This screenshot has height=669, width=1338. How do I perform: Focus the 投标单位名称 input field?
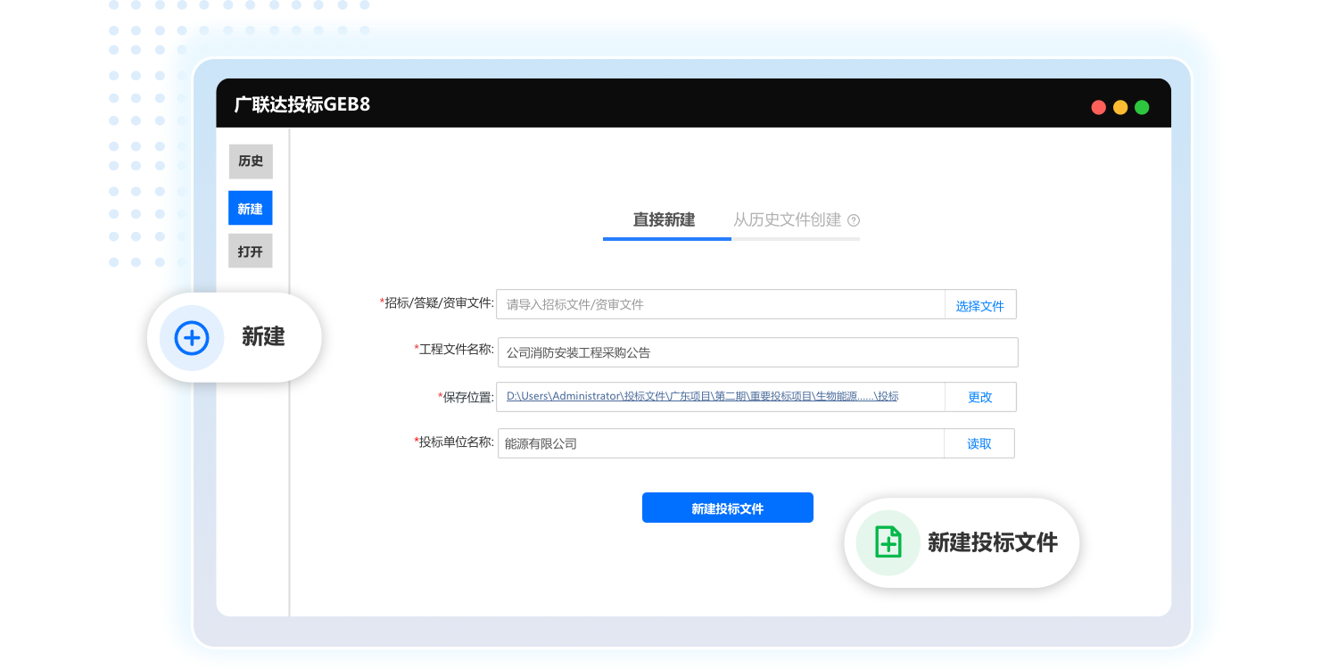(721, 443)
